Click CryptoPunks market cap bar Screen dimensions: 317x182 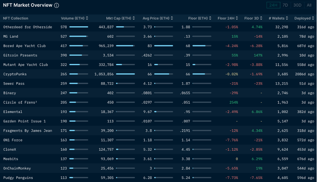tap(125, 74)
